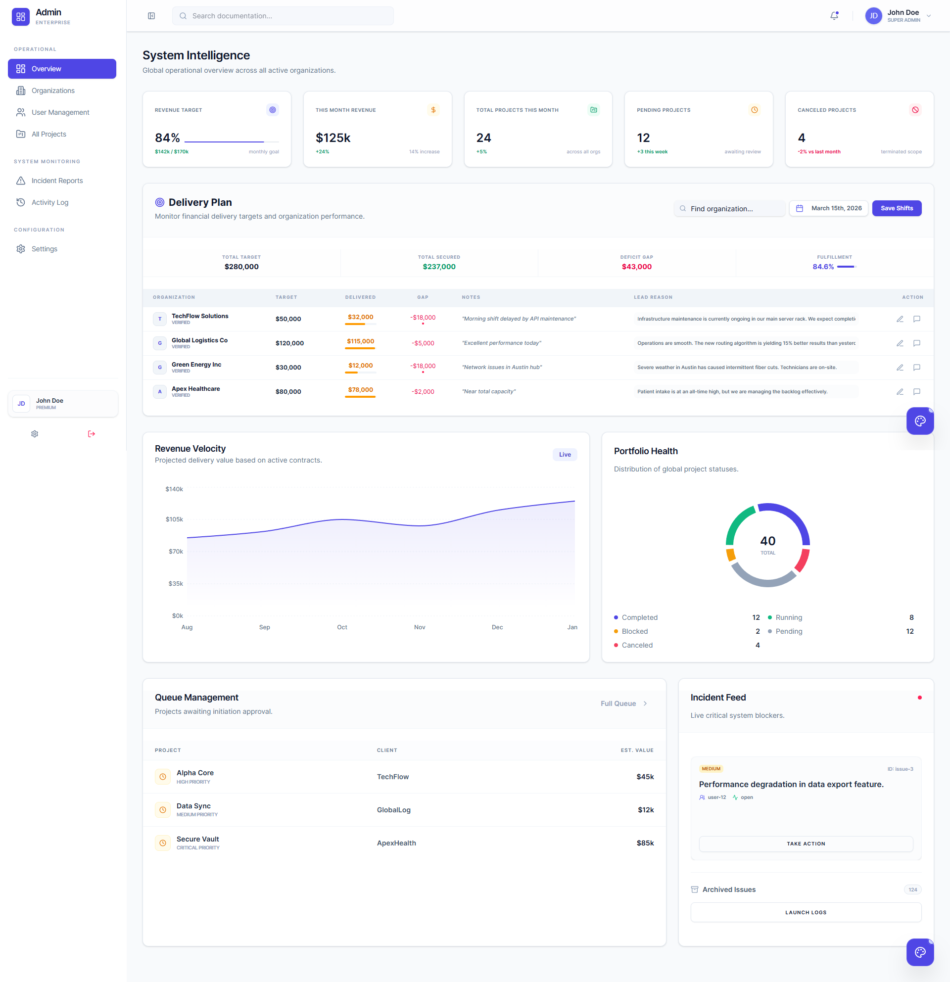This screenshot has height=982, width=950.
Task: Click the Fulfillment 84.6% progress bar
Action: click(847, 267)
